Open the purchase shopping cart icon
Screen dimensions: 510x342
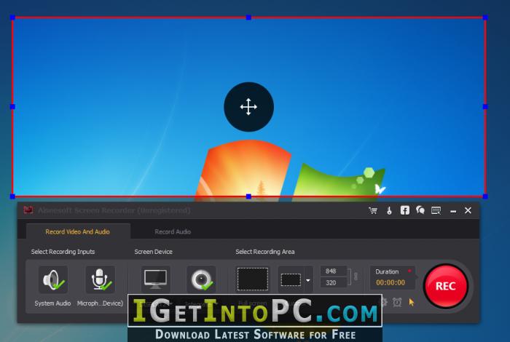click(x=373, y=211)
